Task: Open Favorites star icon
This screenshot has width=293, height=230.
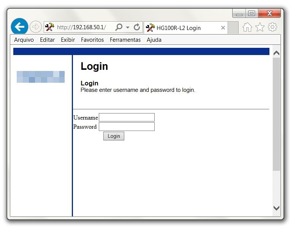Action: pos(260,27)
